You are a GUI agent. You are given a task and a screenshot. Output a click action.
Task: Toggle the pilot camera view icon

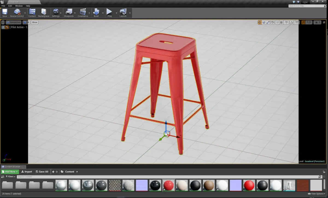click(x=7, y=27)
